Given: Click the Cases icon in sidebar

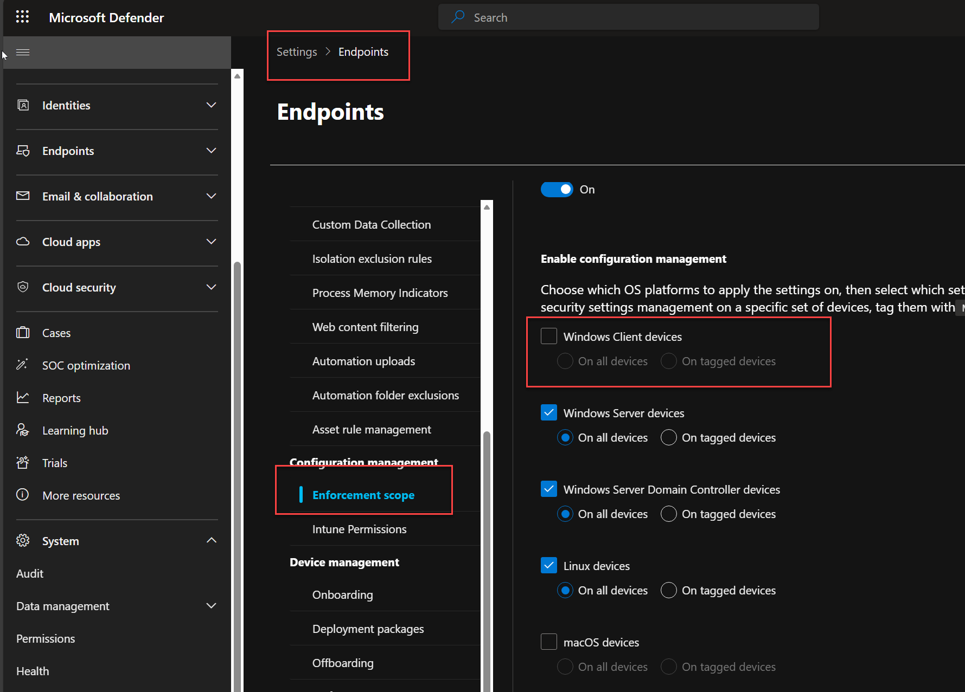Looking at the screenshot, I should 23,333.
